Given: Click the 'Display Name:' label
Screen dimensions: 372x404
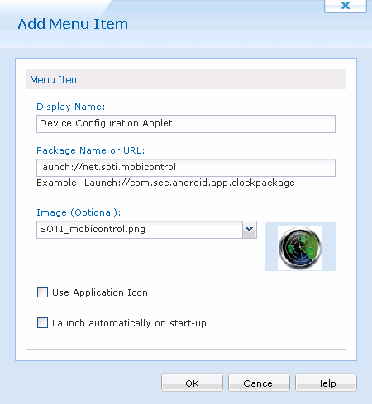Looking at the screenshot, I should pos(71,107).
